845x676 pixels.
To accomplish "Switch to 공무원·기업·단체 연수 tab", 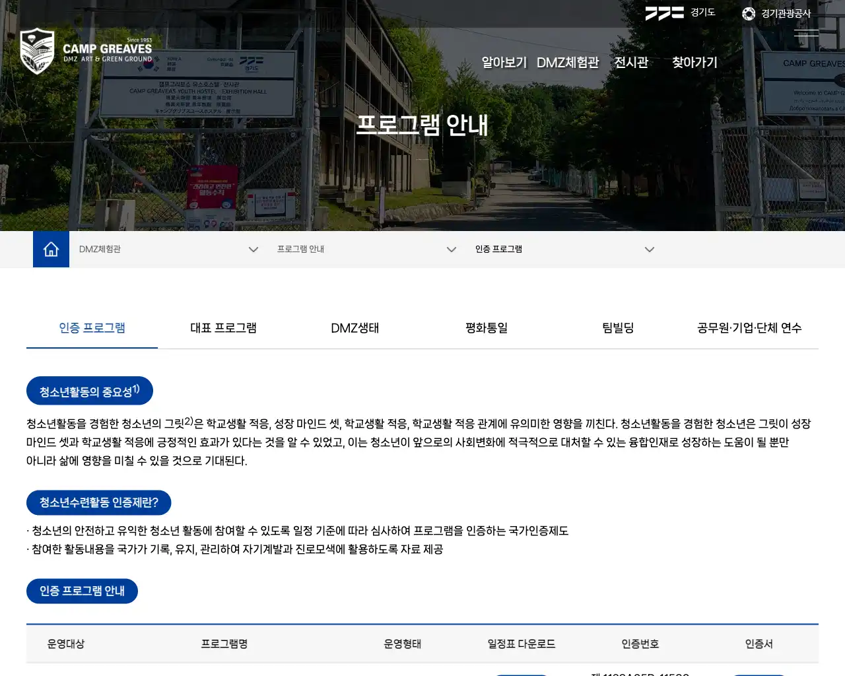I will point(749,327).
